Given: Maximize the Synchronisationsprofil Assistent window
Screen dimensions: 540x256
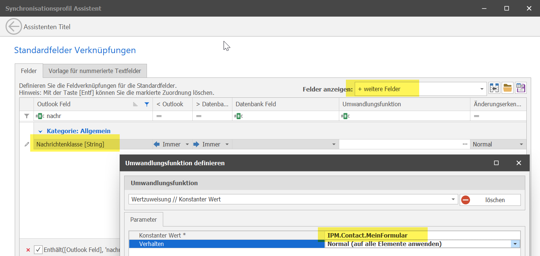Looking at the screenshot, I should 506,8.
